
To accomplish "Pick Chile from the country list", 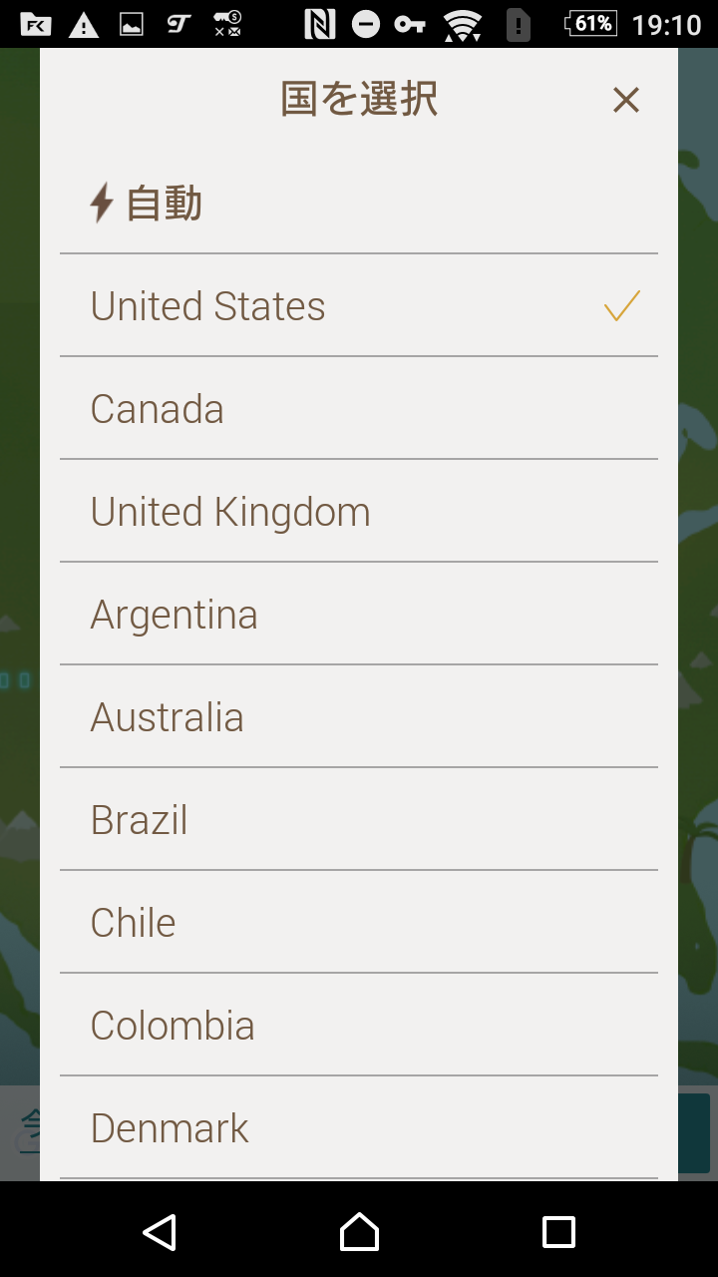I will [359, 922].
